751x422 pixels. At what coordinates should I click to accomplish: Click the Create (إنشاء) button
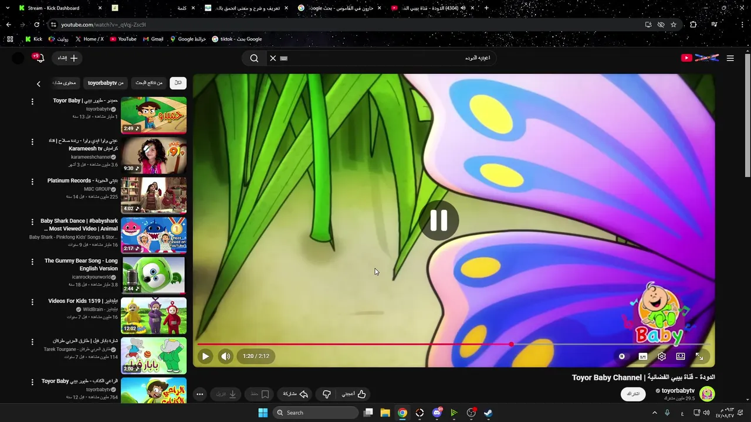pyautogui.click(x=67, y=58)
